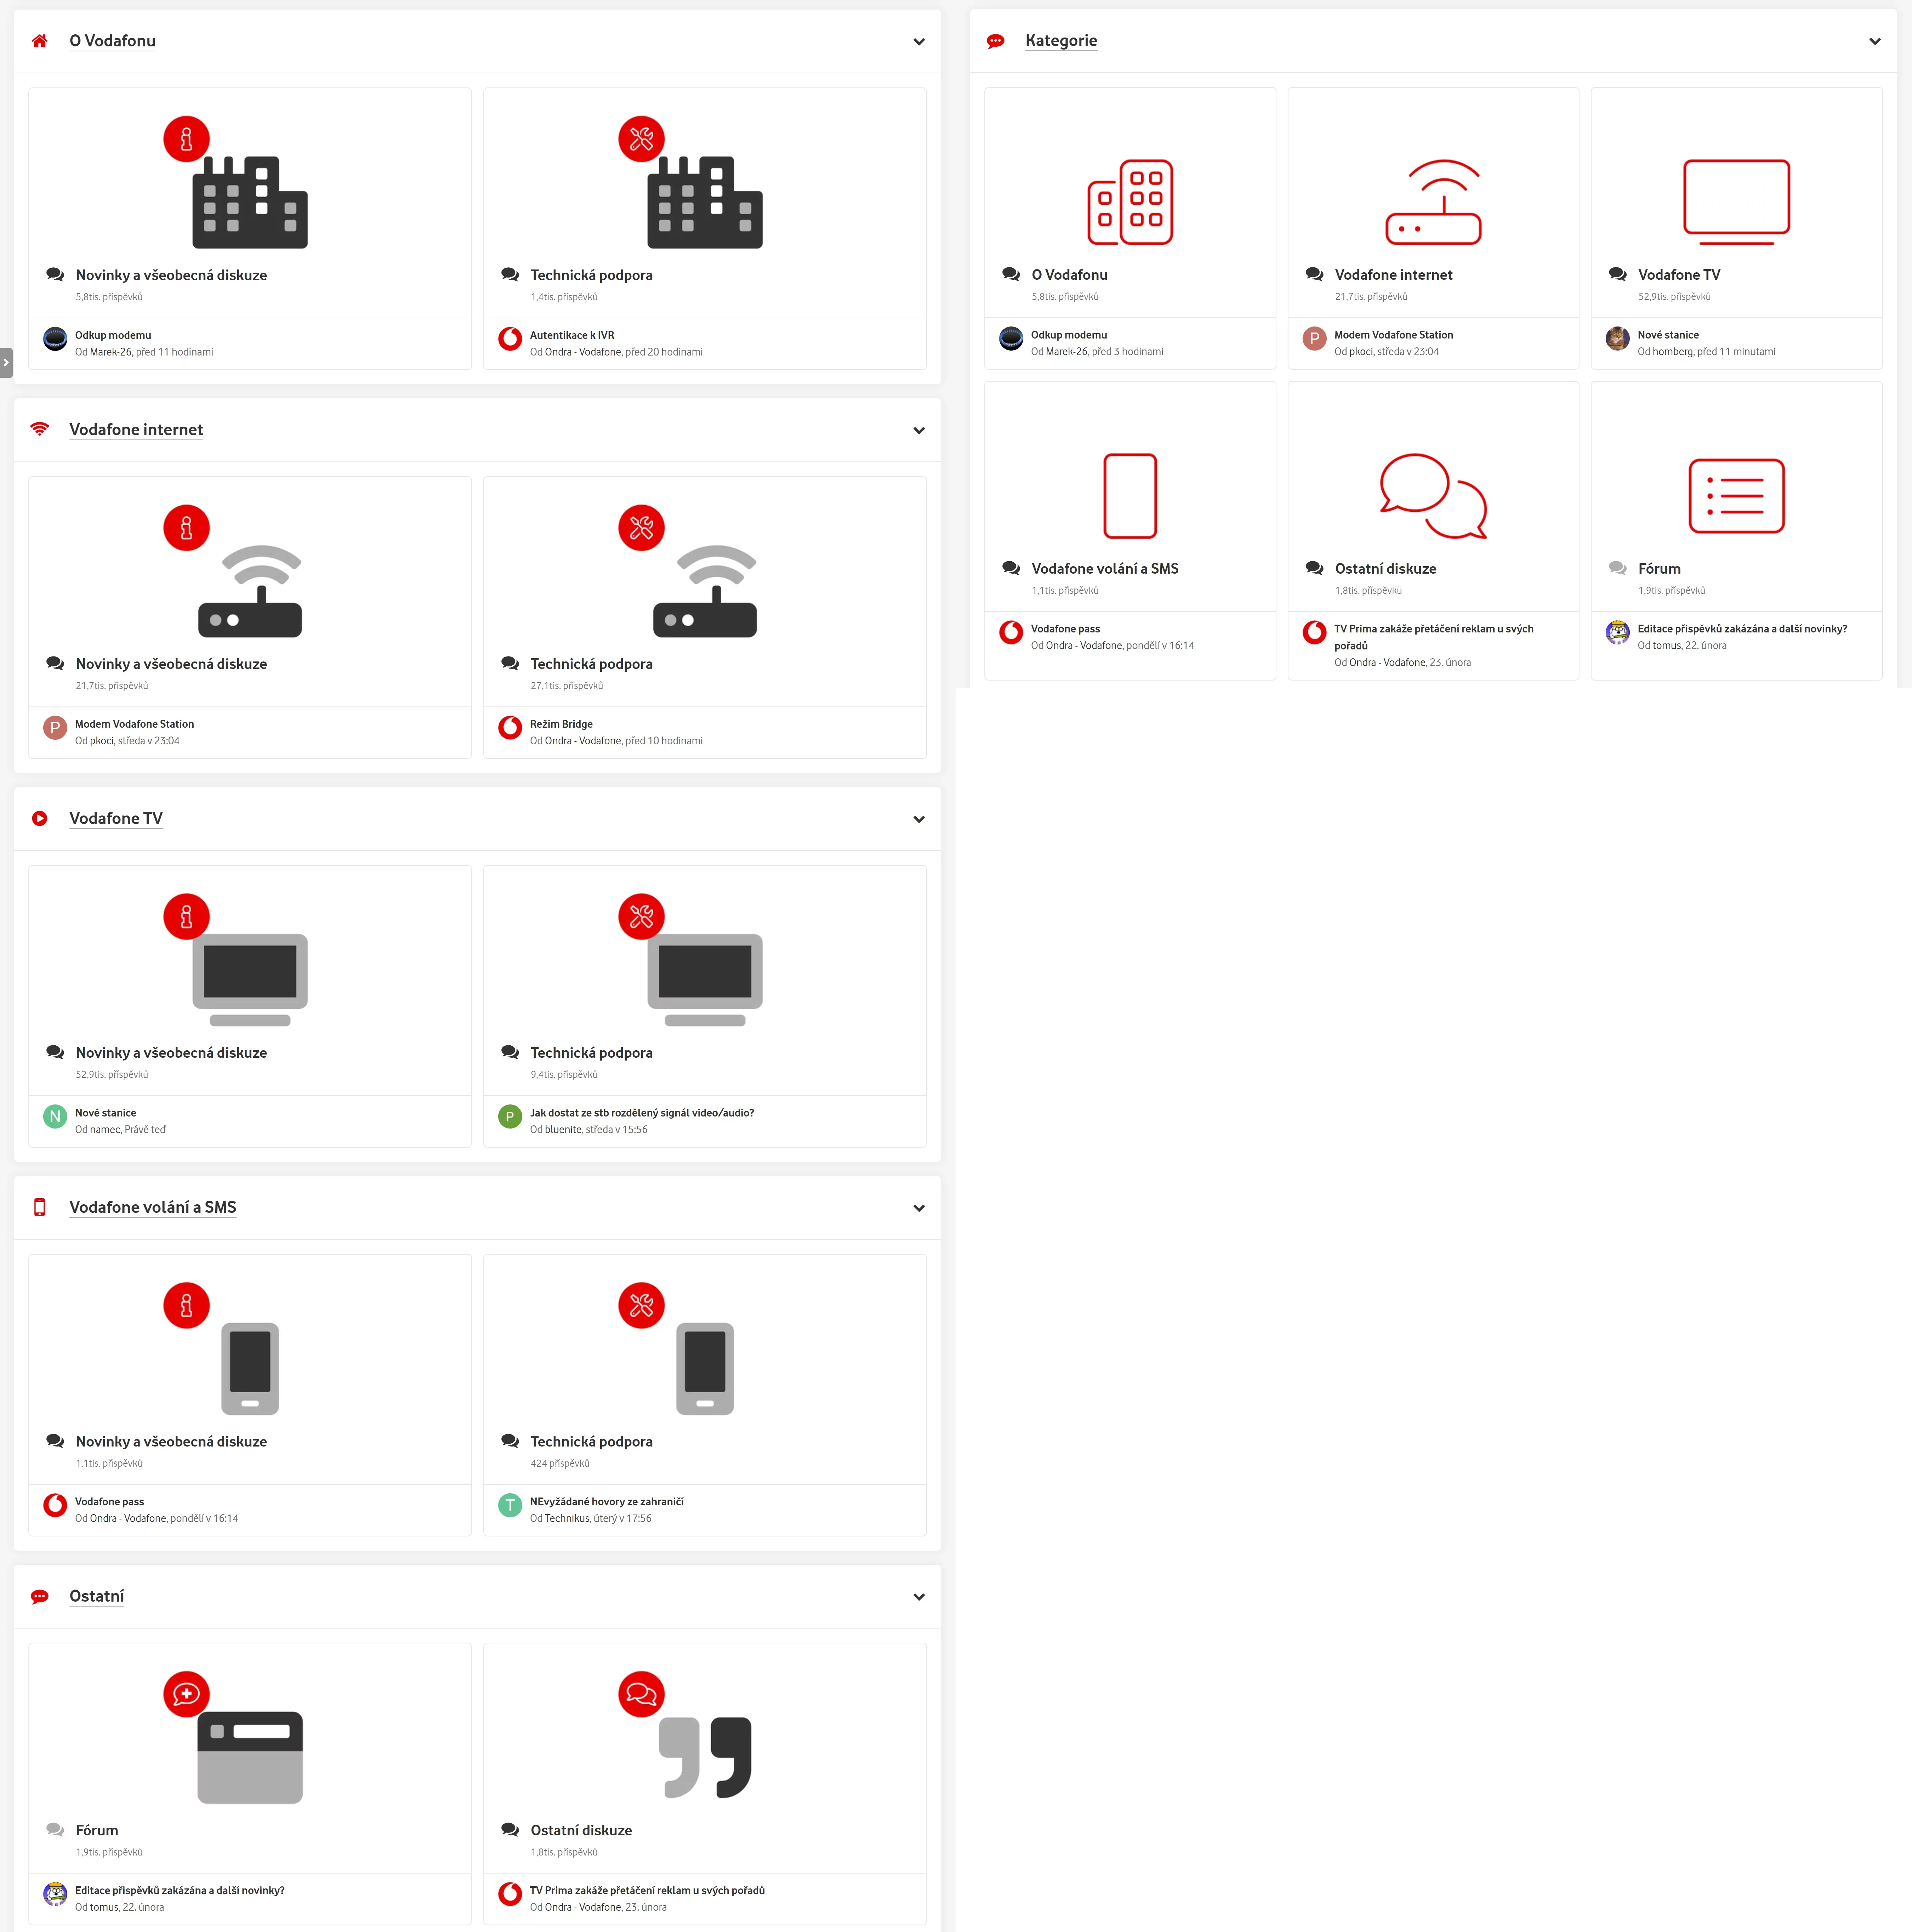
Task: Click the red smartphone outline category icon
Action: tap(1130, 496)
